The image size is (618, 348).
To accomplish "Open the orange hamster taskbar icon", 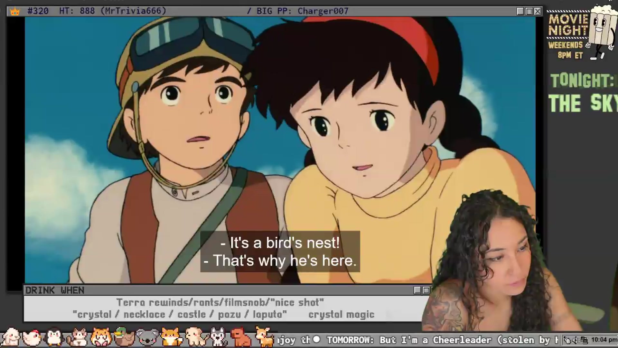I will pyautogui.click(x=101, y=337).
